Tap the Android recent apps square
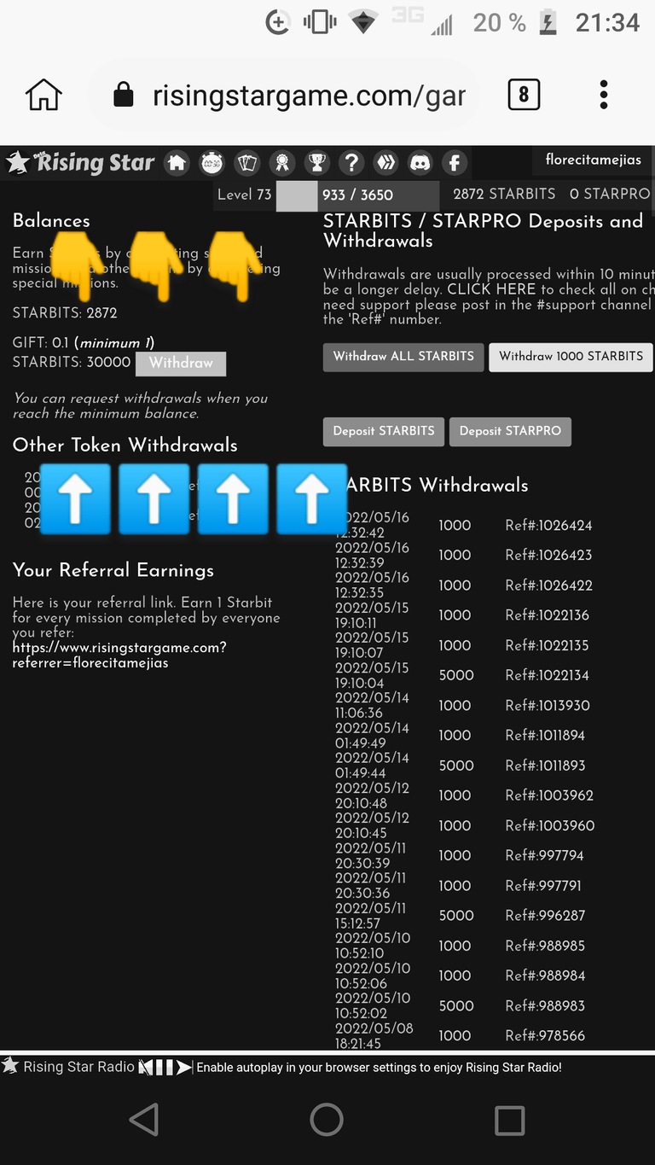This screenshot has height=1165, width=655. point(510,1120)
